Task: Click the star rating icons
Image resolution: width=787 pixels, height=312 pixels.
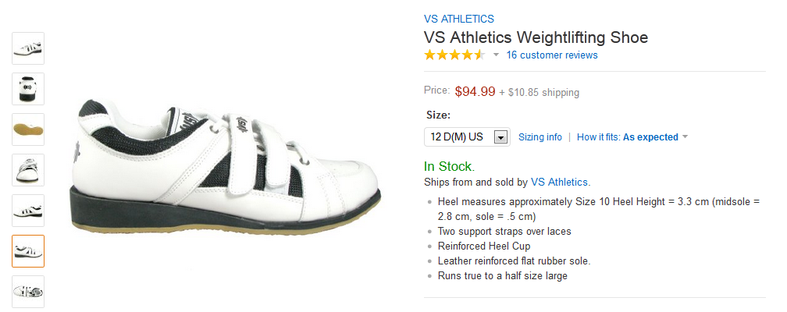Action: tap(454, 55)
